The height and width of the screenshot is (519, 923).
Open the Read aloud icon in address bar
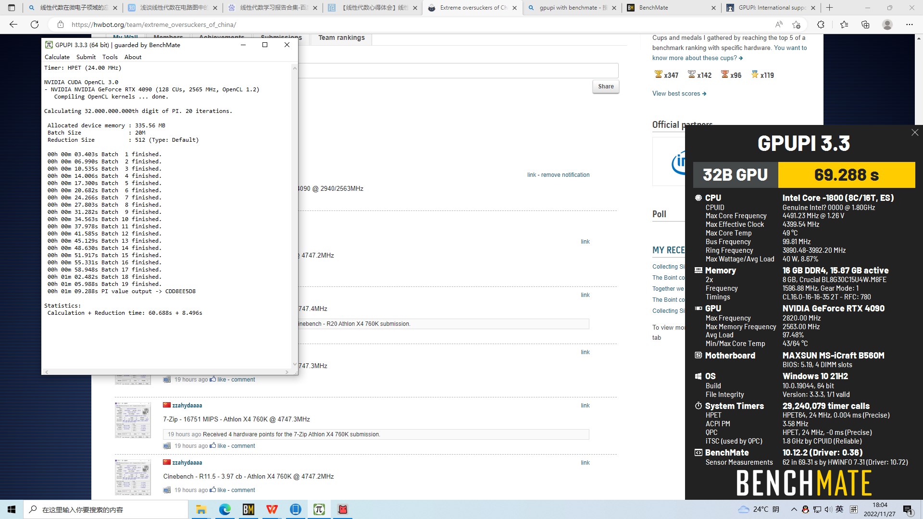point(778,25)
